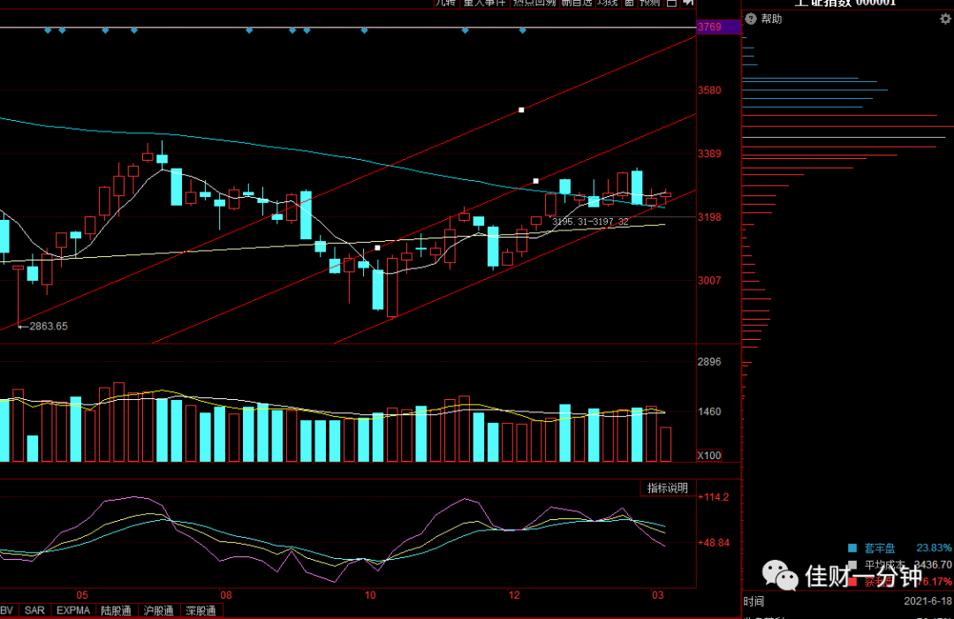Click the 2021-6-18 date value
954x619 pixels.
pos(927,600)
